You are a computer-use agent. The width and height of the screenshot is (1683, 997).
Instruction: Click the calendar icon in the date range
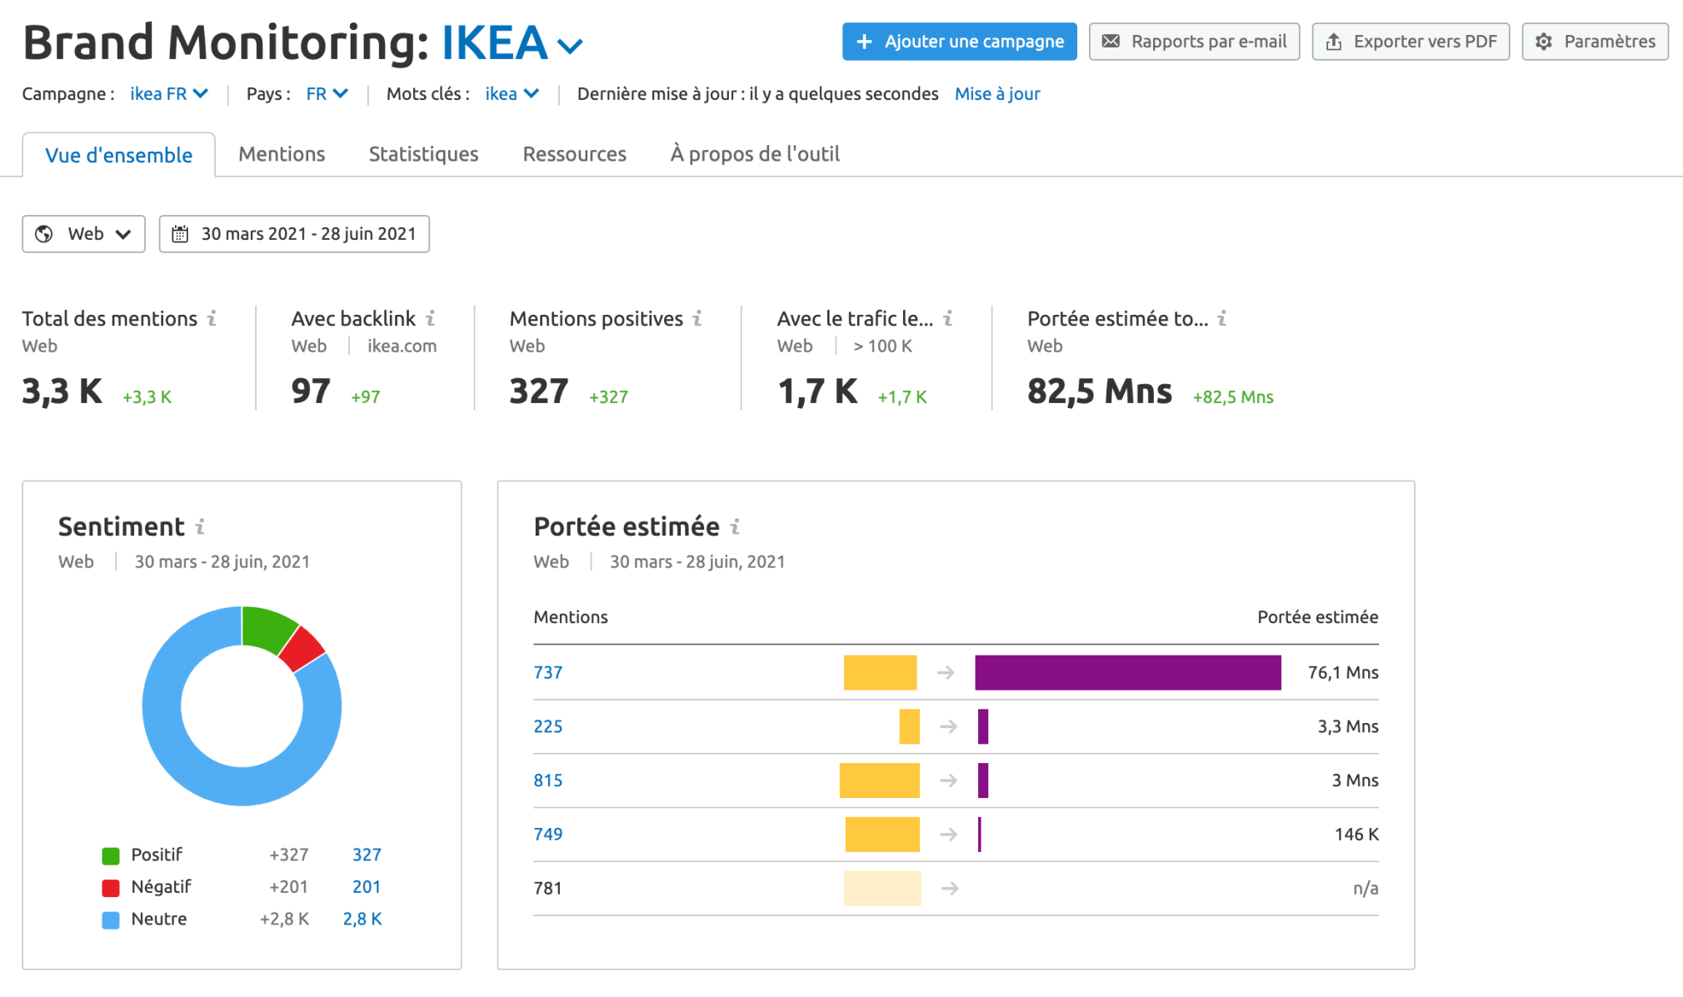click(x=180, y=234)
